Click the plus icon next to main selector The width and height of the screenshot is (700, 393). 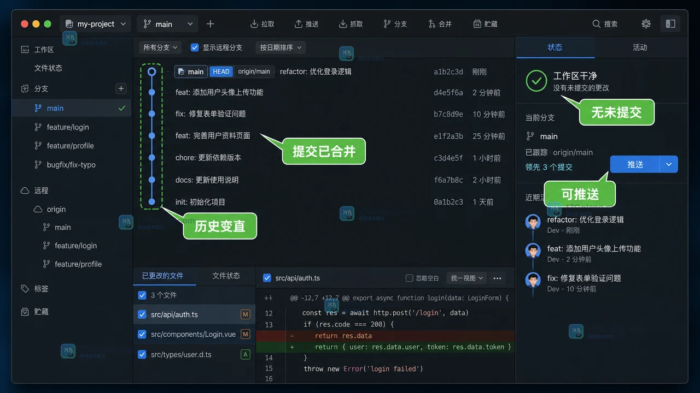point(211,24)
